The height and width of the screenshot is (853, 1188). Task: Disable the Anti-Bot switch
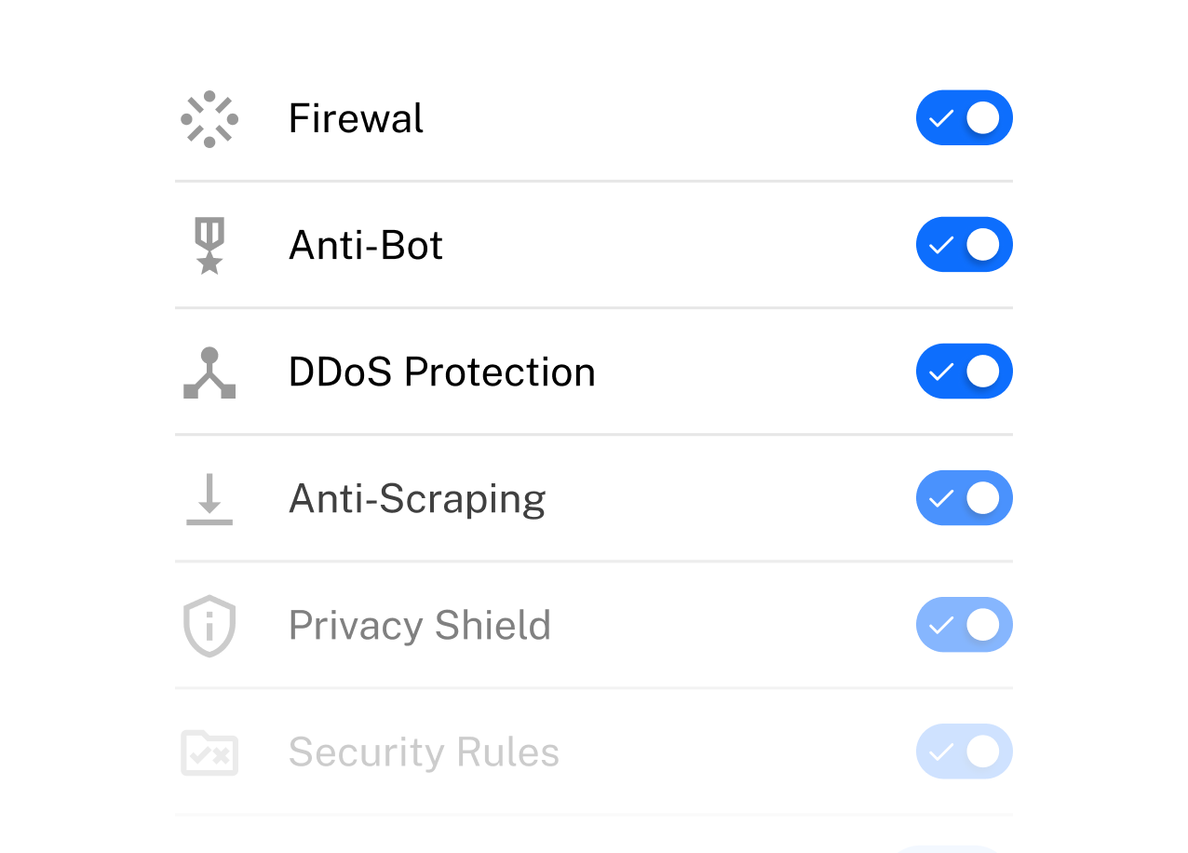(964, 245)
